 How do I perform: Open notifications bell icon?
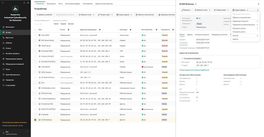[24, 3]
